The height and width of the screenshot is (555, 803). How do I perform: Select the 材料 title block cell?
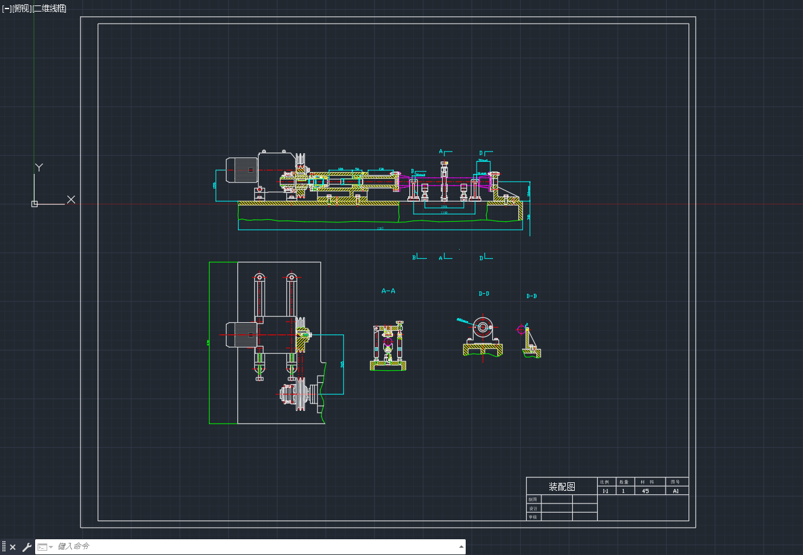click(649, 482)
